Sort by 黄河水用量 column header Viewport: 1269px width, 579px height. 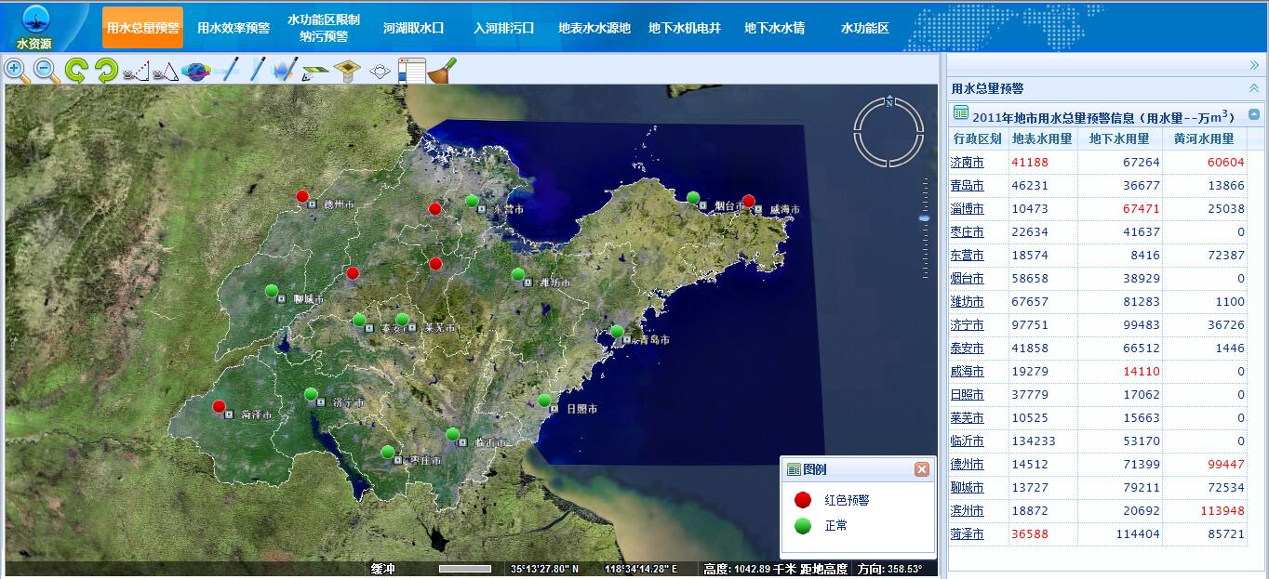coord(1203,138)
